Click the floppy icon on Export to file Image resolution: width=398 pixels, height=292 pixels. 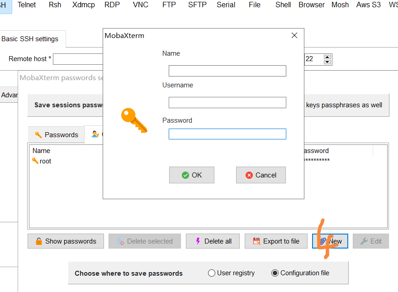tap(256, 241)
